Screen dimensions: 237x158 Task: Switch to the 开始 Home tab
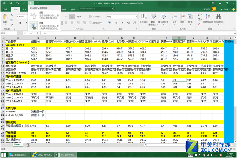pos(16,9)
